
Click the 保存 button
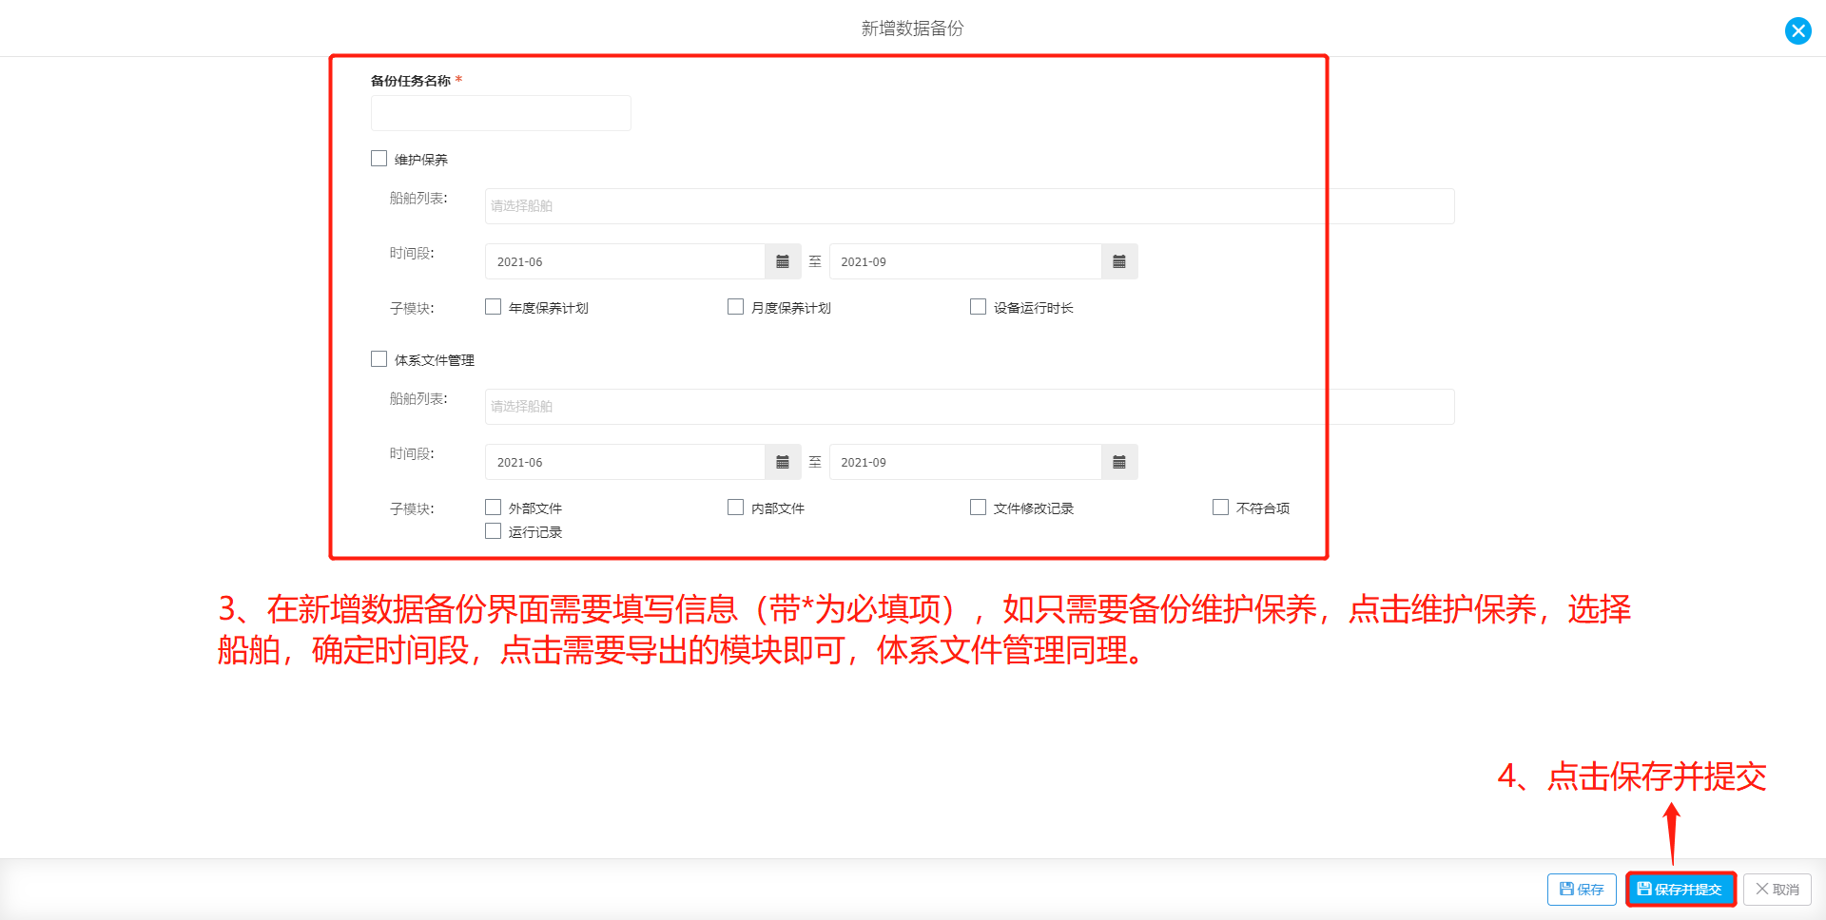tap(1582, 890)
